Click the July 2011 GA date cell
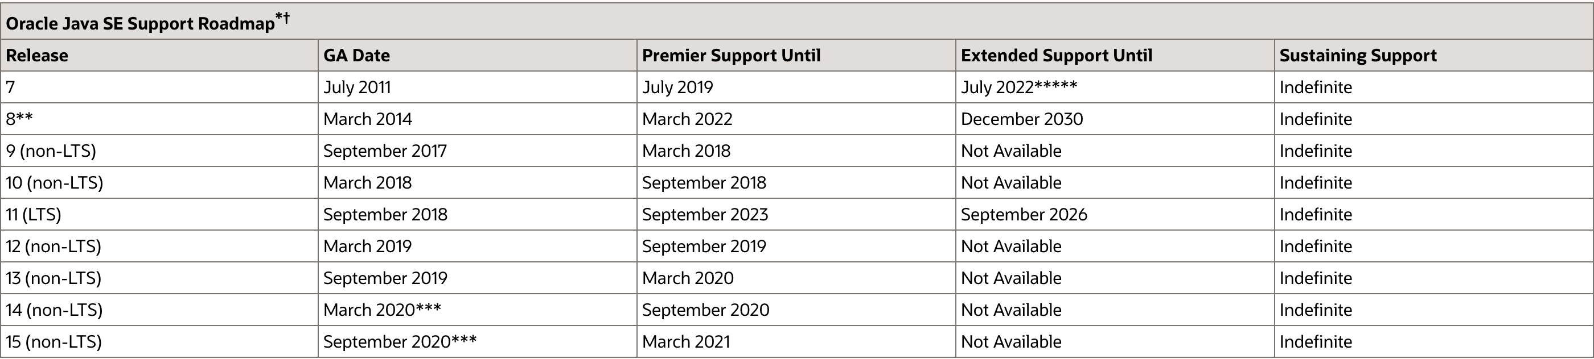The height and width of the screenshot is (359, 1594). 357,87
